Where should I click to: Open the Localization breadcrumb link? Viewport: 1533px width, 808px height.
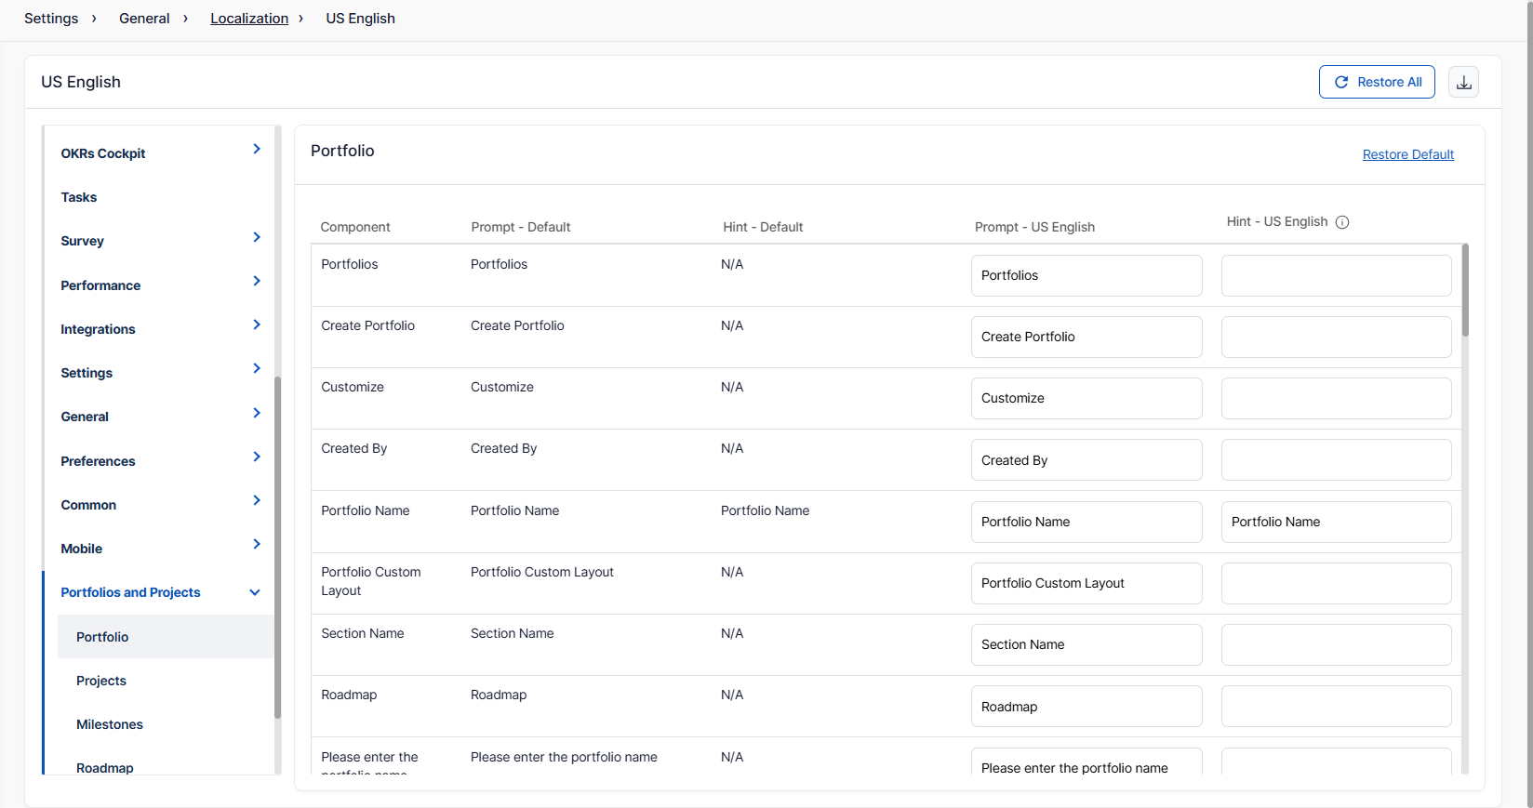pyautogui.click(x=249, y=19)
